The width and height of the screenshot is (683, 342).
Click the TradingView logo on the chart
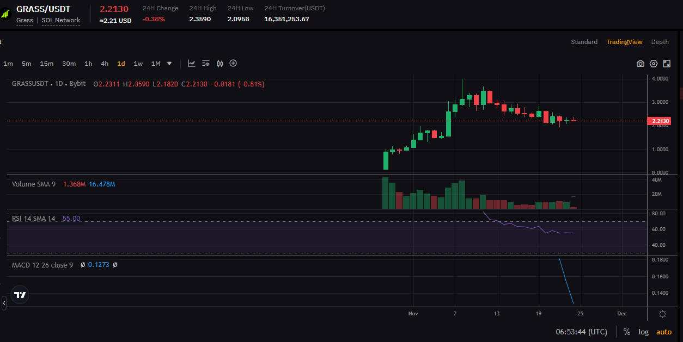20,295
